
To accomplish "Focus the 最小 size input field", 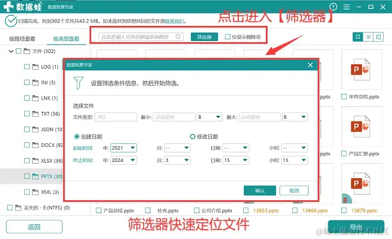I will (174, 117).
